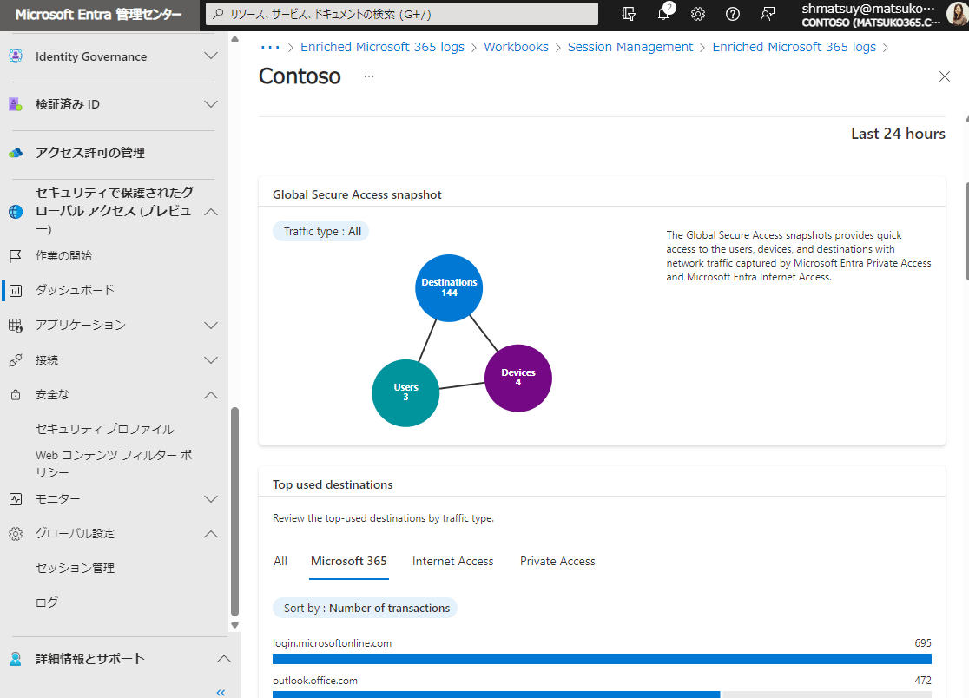Switch to Internet Access tab
The image size is (969, 698).
click(453, 561)
